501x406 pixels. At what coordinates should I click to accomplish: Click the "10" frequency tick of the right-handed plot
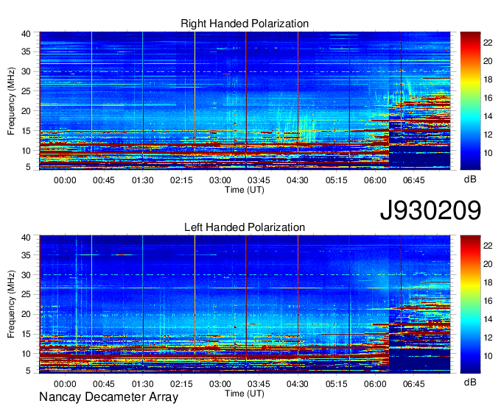(x=26, y=151)
